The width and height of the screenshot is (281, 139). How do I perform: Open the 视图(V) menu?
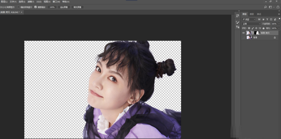point(47,2)
